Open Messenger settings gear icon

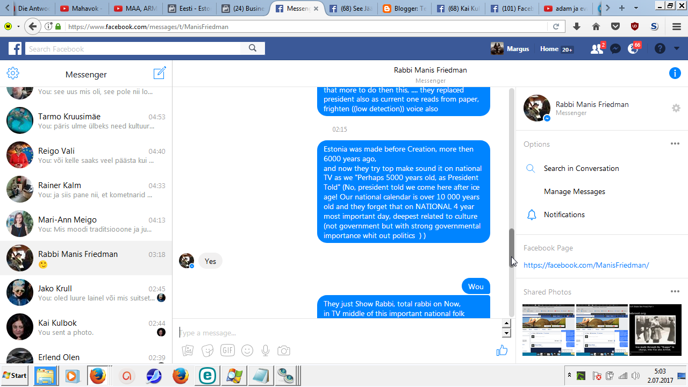pyautogui.click(x=13, y=74)
